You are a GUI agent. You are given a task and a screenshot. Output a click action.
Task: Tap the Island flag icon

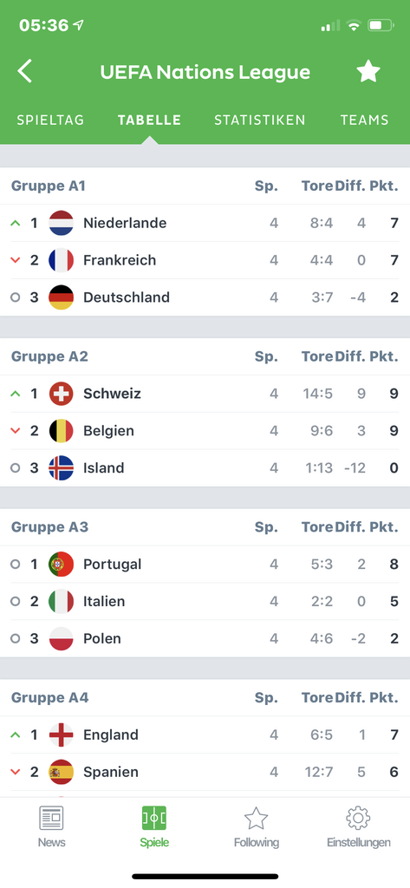pos(62,467)
